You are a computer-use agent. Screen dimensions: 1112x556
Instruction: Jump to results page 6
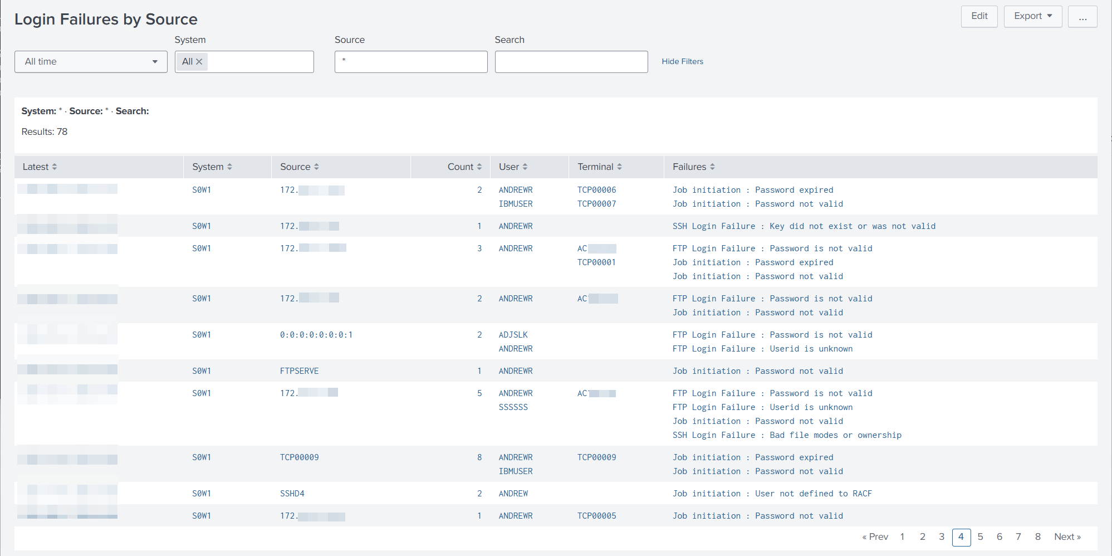[1000, 537]
